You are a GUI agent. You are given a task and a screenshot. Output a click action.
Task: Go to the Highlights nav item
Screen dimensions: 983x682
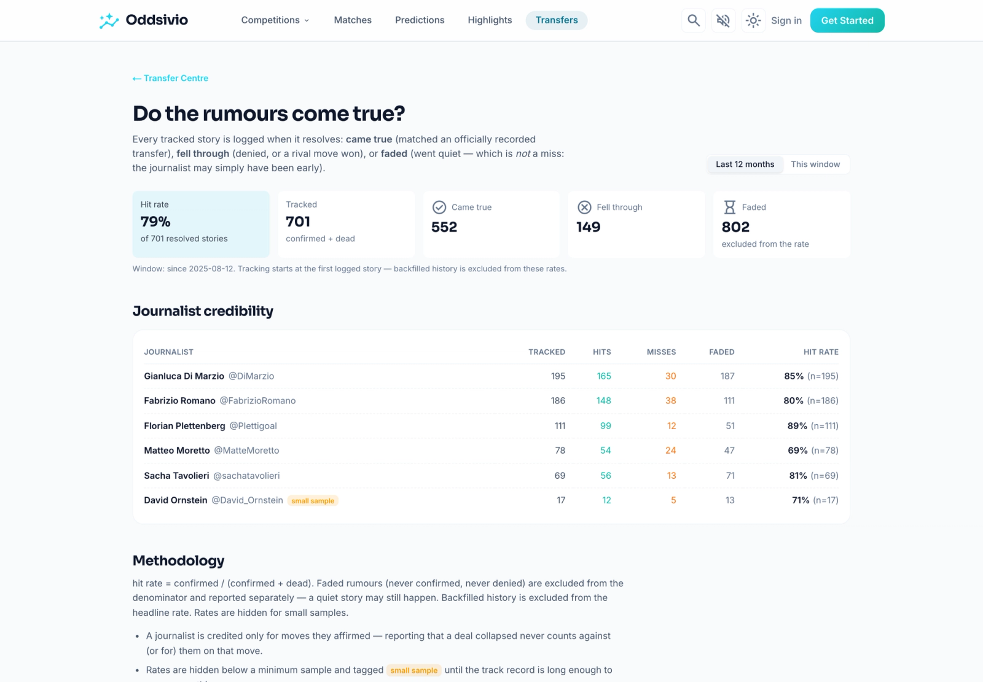pyautogui.click(x=490, y=20)
